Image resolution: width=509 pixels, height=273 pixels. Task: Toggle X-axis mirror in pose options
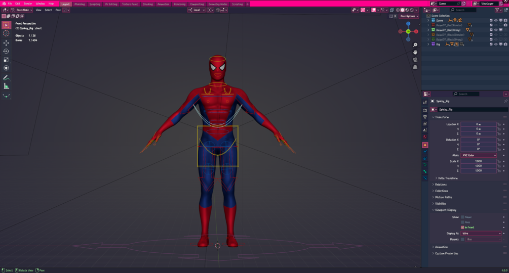coord(395,16)
